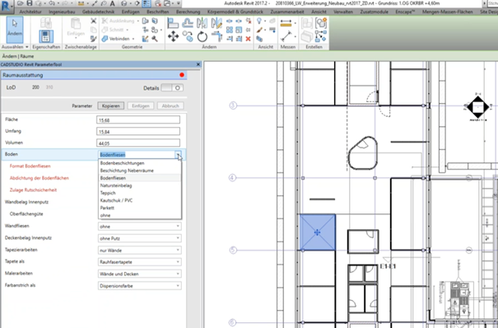Expand the Auswählen panel dropdown

(x=26, y=47)
